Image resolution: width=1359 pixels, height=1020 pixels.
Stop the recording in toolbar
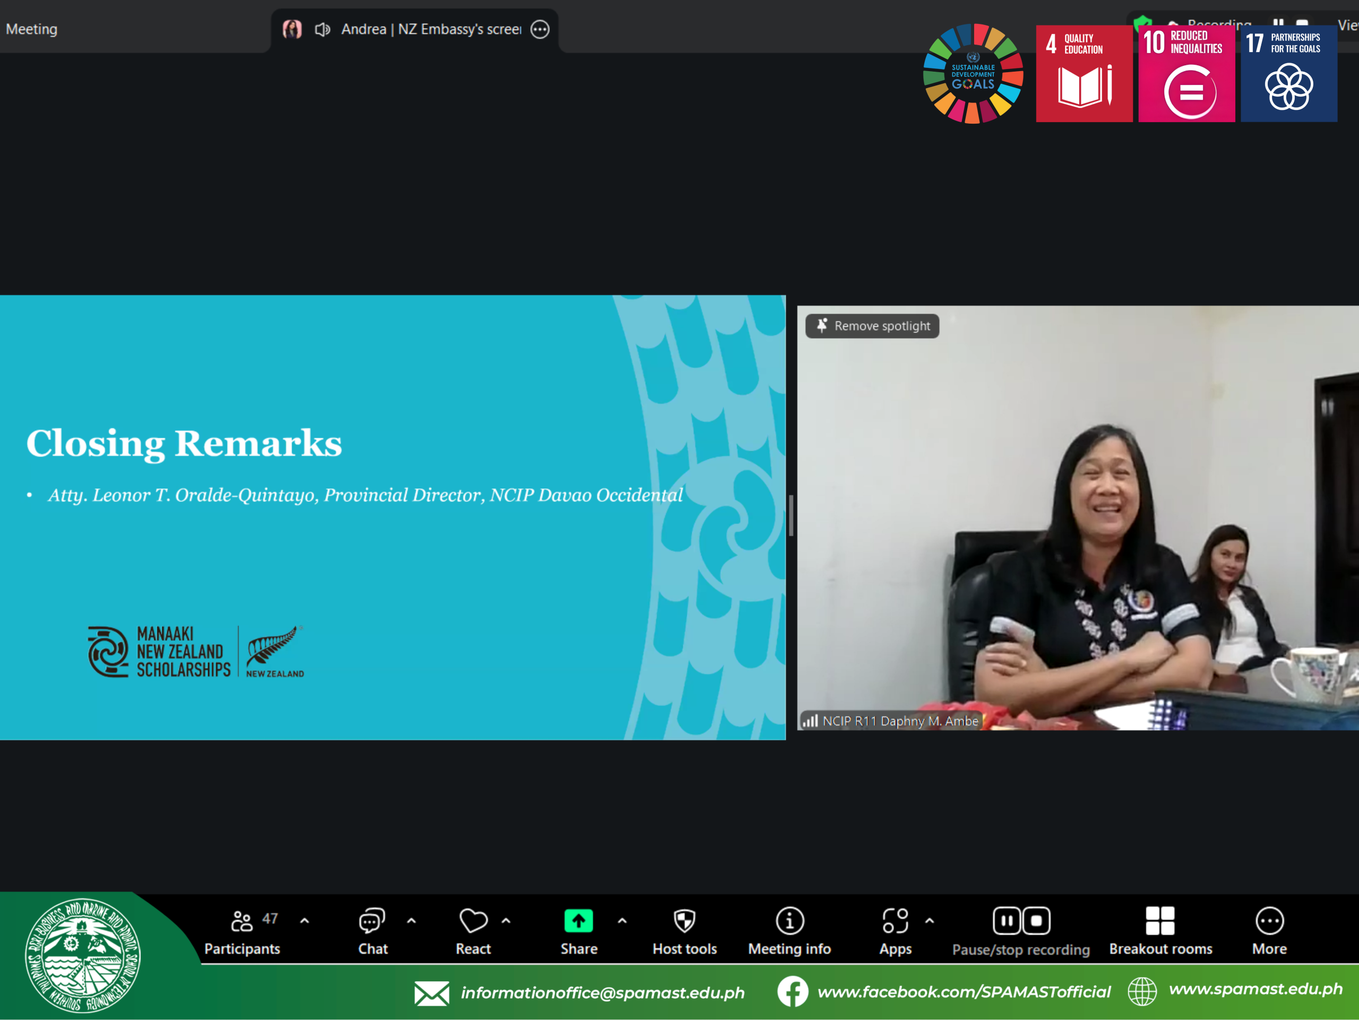pyautogui.click(x=1036, y=921)
